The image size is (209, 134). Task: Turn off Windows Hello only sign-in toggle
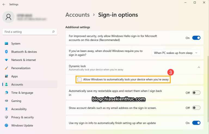point(196,38)
